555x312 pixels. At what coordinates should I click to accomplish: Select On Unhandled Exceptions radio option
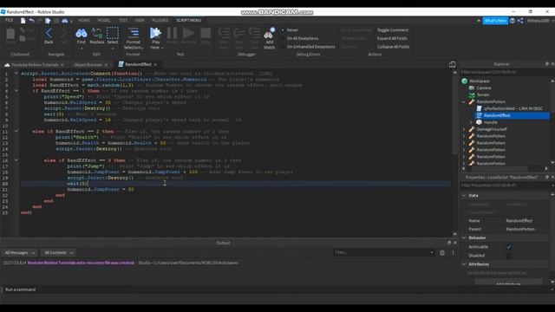click(x=283, y=47)
